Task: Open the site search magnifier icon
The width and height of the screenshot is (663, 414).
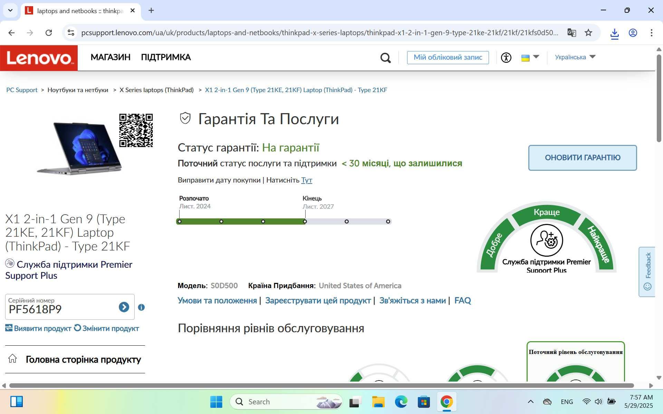Action: coord(385,58)
